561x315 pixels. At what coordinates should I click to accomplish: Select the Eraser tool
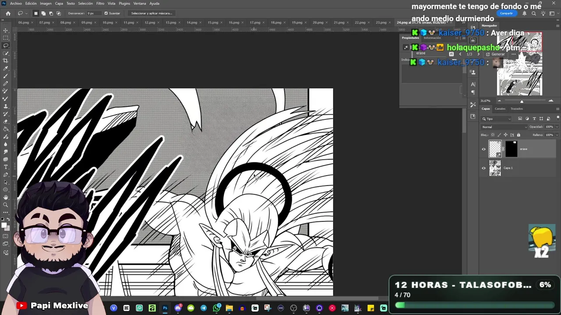(6, 122)
